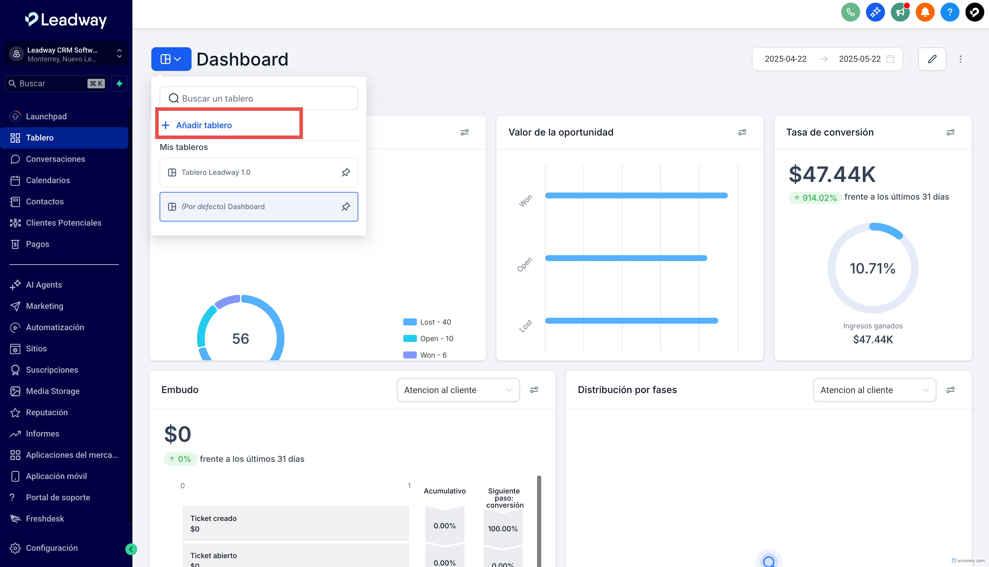Click the green phone dialer icon

click(x=850, y=12)
